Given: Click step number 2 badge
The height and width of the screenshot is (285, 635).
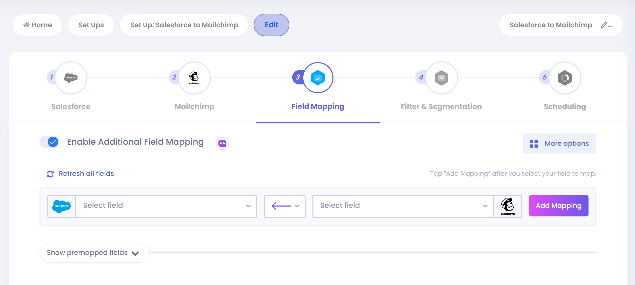Looking at the screenshot, I should pos(174,77).
